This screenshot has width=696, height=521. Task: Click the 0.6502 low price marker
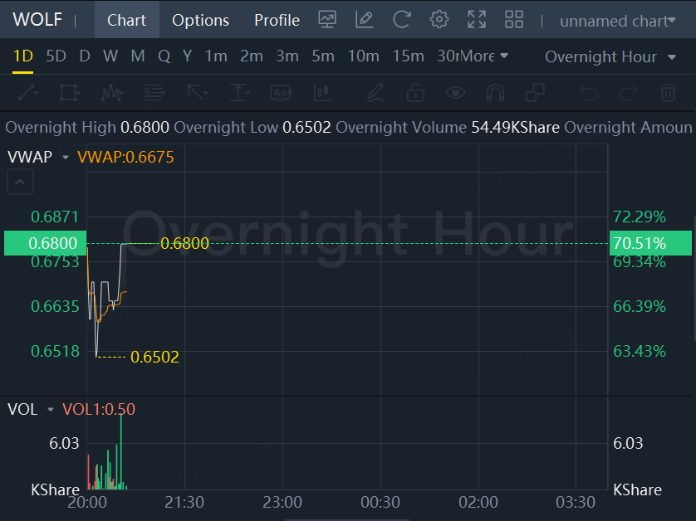154,357
